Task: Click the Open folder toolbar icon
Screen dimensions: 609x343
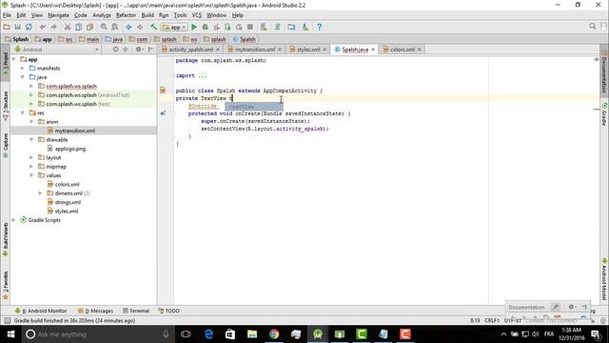Action: coord(7,27)
